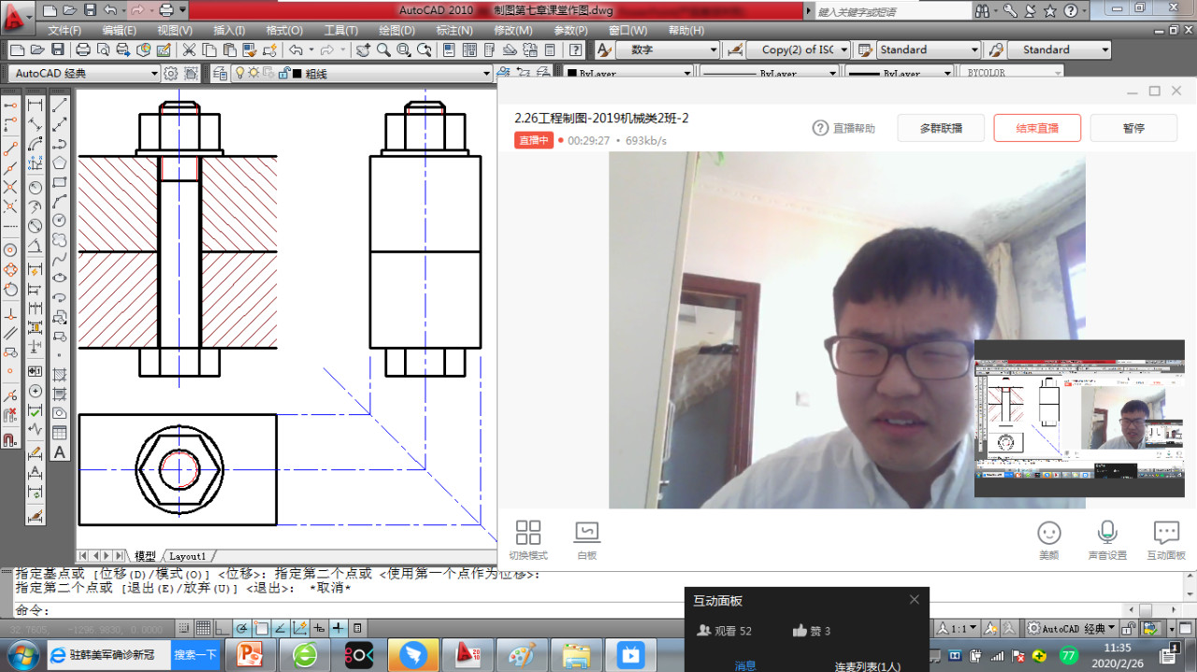Open sound settings (声音设置) microphone icon
The image size is (1197, 672).
pyautogui.click(x=1107, y=540)
